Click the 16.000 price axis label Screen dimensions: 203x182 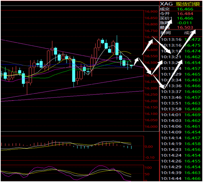(x=151, y=127)
